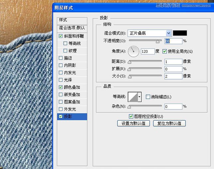This screenshot has height=169, width=214.
Task: Enable the 内发光 checkbox
Action: [x=60, y=73]
